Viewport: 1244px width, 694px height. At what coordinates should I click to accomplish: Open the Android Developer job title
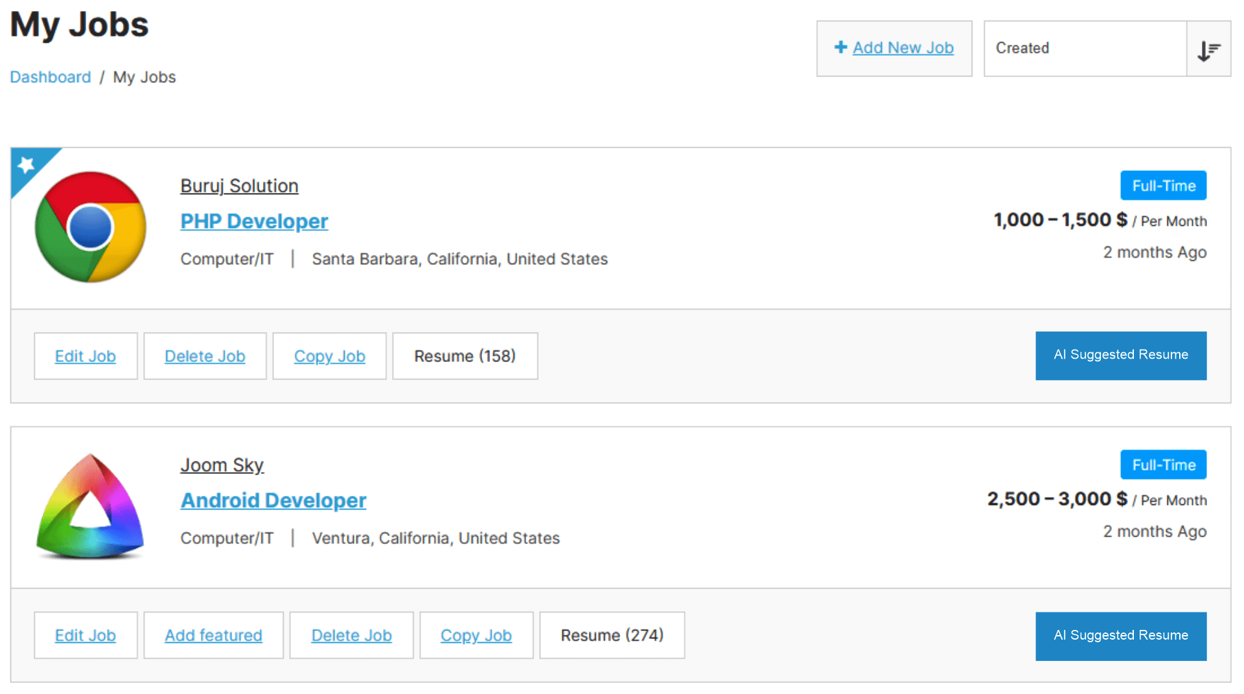[x=273, y=500]
